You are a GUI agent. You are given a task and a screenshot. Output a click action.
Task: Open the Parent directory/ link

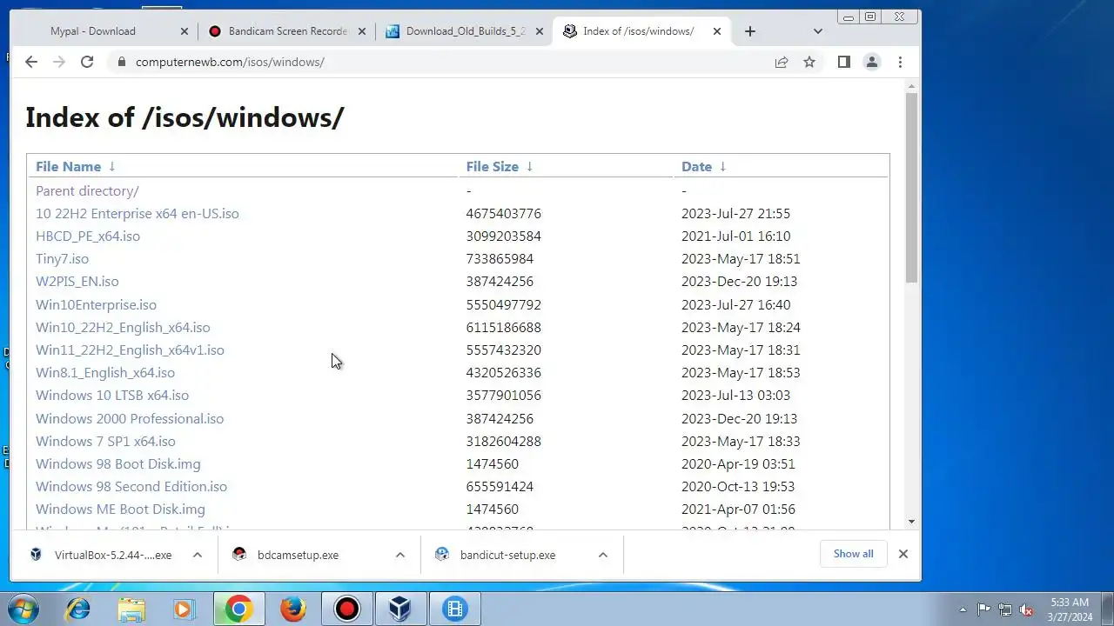[87, 190]
